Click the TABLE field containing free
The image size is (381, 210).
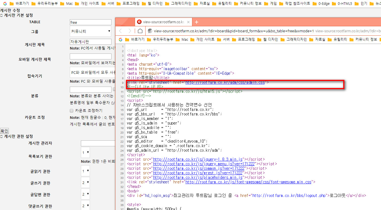point(90,22)
